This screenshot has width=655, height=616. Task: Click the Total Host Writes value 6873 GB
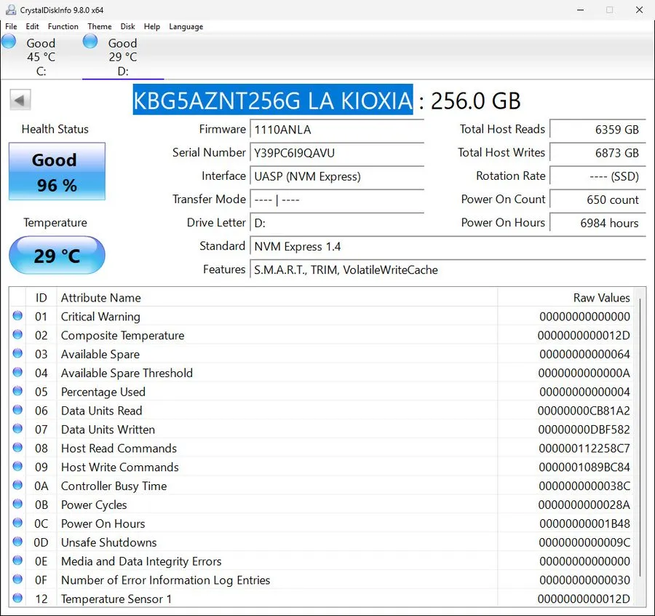(x=598, y=152)
